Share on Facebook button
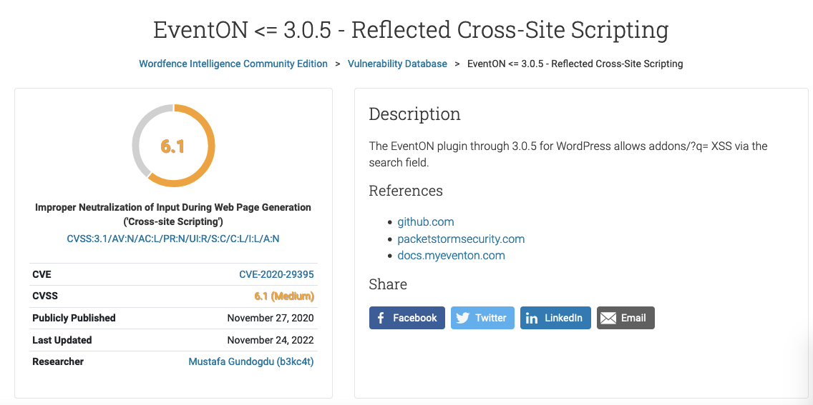The width and height of the screenshot is (813, 405). point(407,318)
